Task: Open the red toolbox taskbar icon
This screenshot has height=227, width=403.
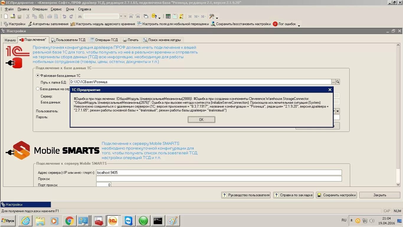Action: [99, 221]
